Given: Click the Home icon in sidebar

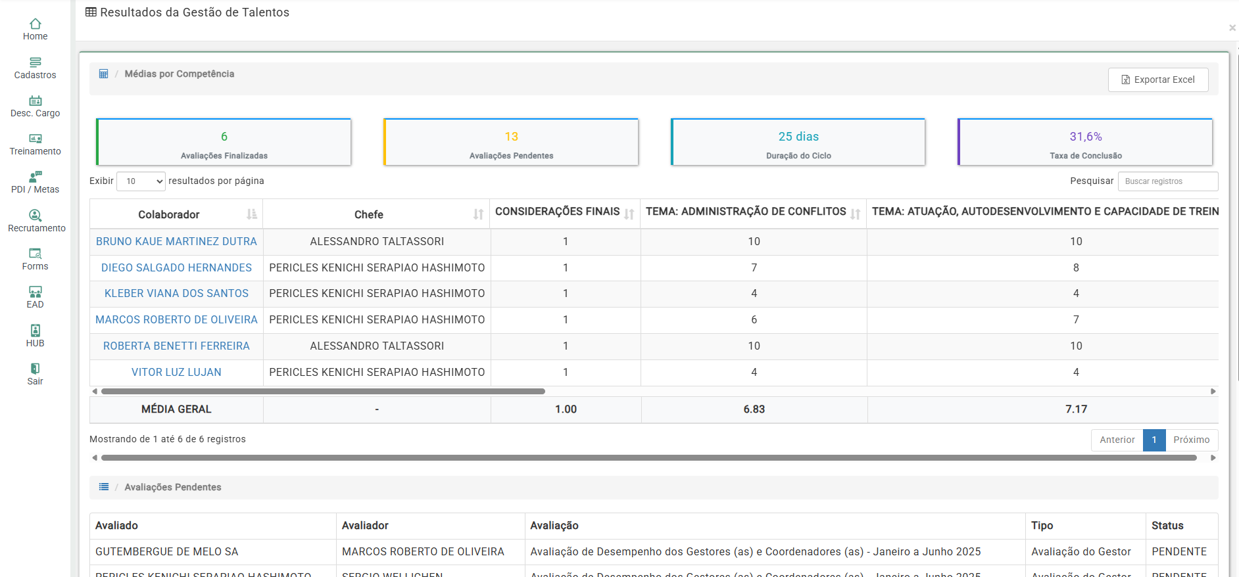Looking at the screenshot, I should pyautogui.click(x=36, y=24).
